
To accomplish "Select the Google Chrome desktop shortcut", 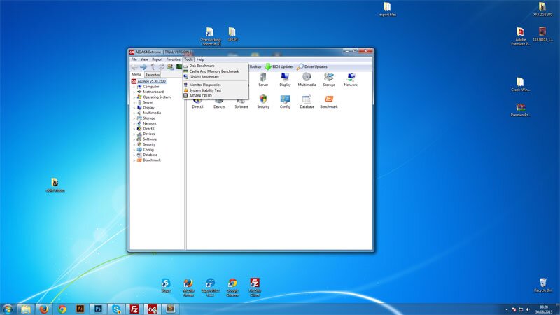I will coord(232,287).
